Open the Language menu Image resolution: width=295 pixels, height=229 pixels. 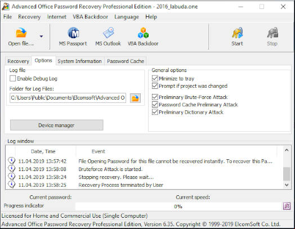coord(127,17)
